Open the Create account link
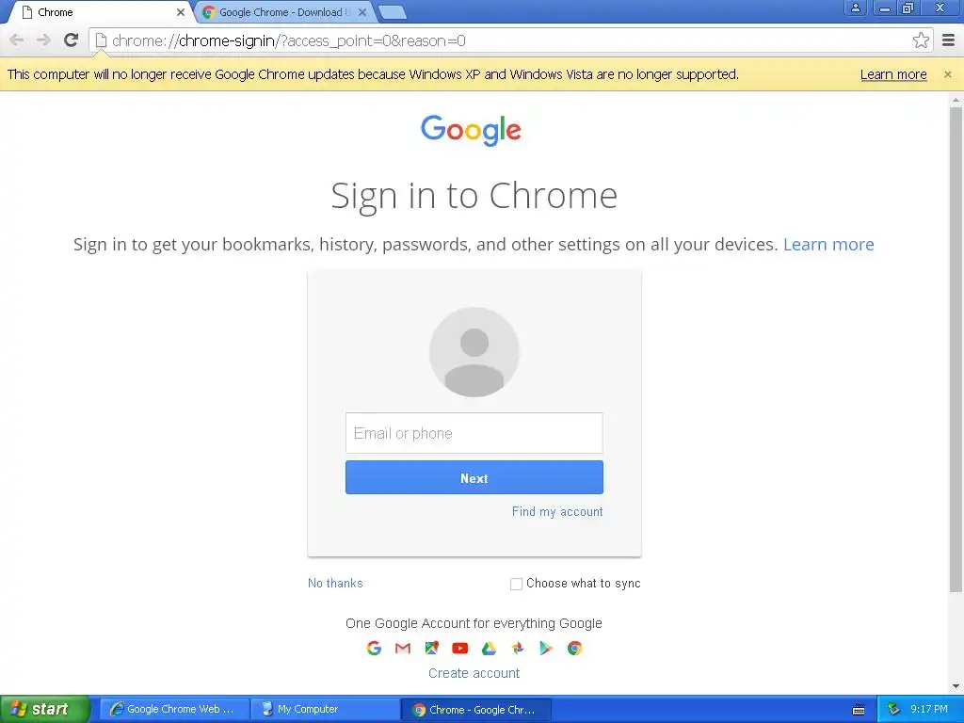 tap(474, 673)
